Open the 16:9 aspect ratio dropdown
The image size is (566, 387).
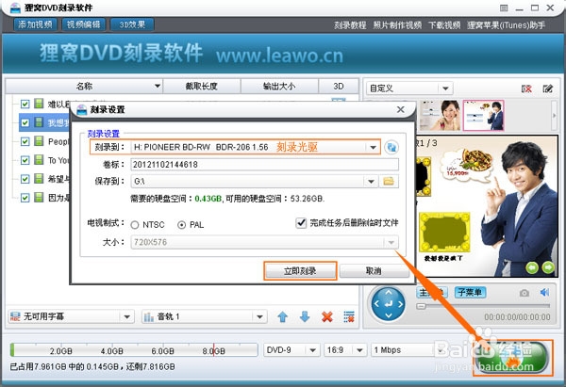[x=359, y=350]
